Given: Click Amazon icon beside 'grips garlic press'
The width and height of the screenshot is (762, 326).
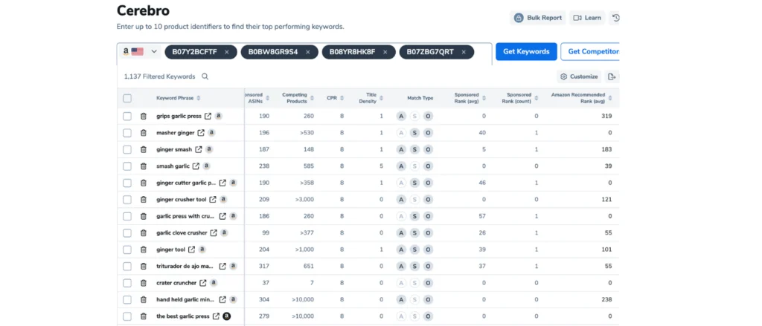Looking at the screenshot, I should [219, 116].
